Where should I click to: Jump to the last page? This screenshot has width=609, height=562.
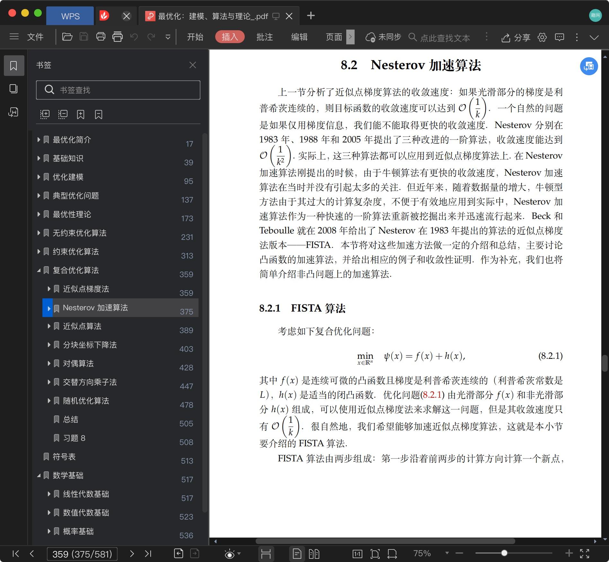148,553
